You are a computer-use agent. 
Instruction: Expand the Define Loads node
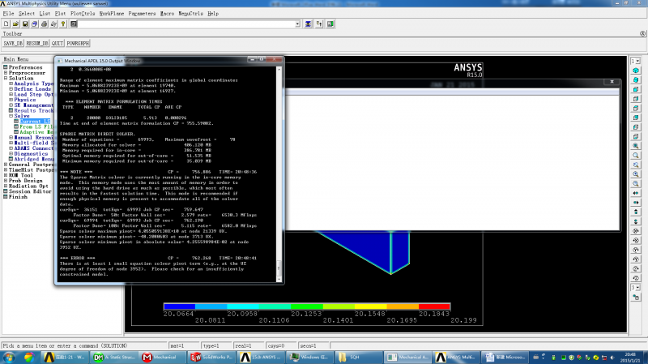coord(11,89)
